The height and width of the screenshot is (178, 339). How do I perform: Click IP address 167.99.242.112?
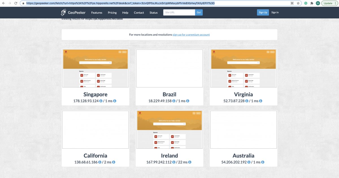[159, 162]
